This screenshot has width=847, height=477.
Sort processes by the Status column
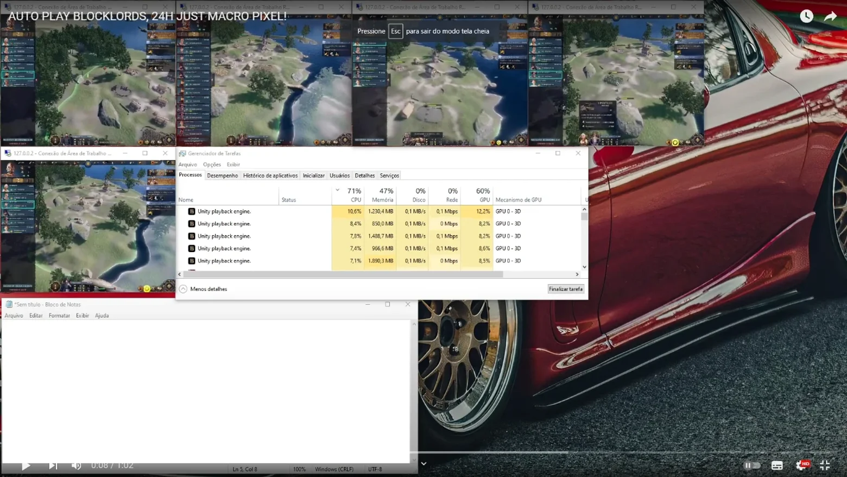tap(305, 196)
